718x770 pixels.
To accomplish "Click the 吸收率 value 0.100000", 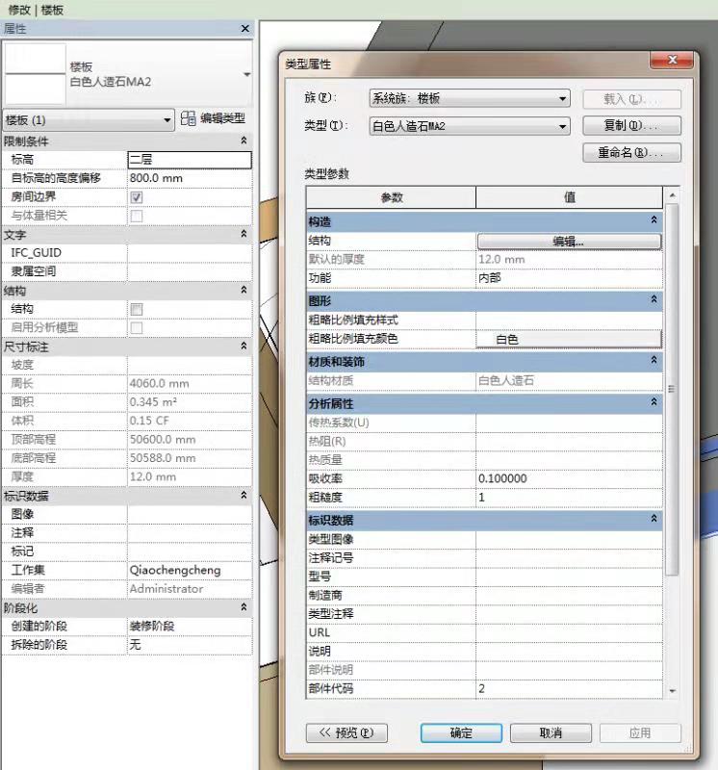I will 569,478.
